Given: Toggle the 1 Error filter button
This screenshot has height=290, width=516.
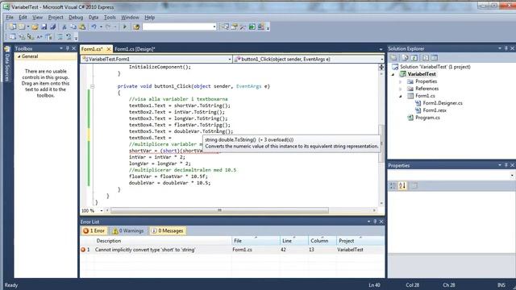Looking at the screenshot, I should click(94, 231).
